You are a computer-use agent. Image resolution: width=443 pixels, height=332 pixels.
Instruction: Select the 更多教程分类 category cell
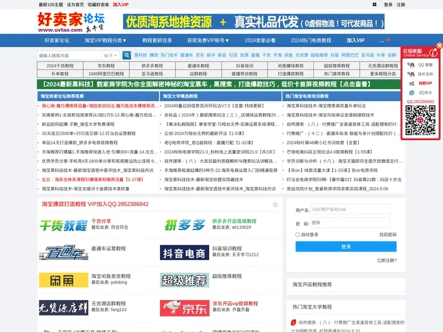[x=383, y=74]
